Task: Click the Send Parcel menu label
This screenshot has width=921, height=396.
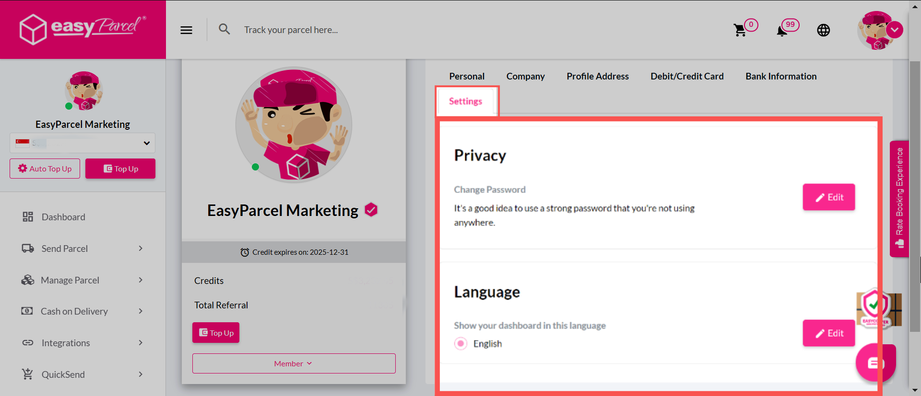Action: pyautogui.click(x=64, y=249)
